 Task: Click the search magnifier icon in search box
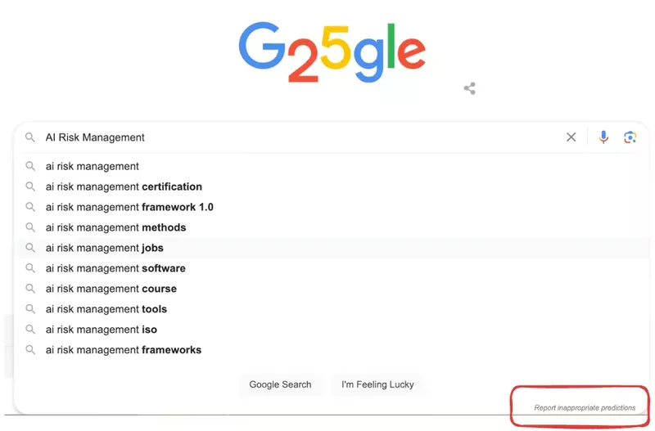coord(30,137)
